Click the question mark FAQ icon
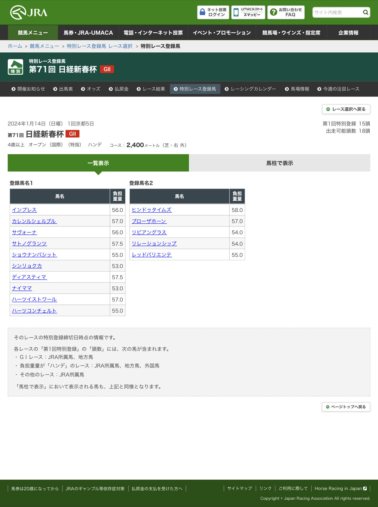The height and width of the screenshot is (507, 378). pyautogui.click(x=274, y=12)
